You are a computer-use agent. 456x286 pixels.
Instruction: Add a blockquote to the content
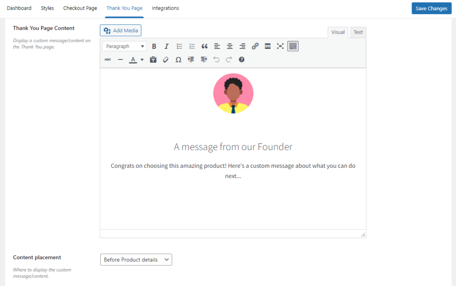[x=204, y=46]
